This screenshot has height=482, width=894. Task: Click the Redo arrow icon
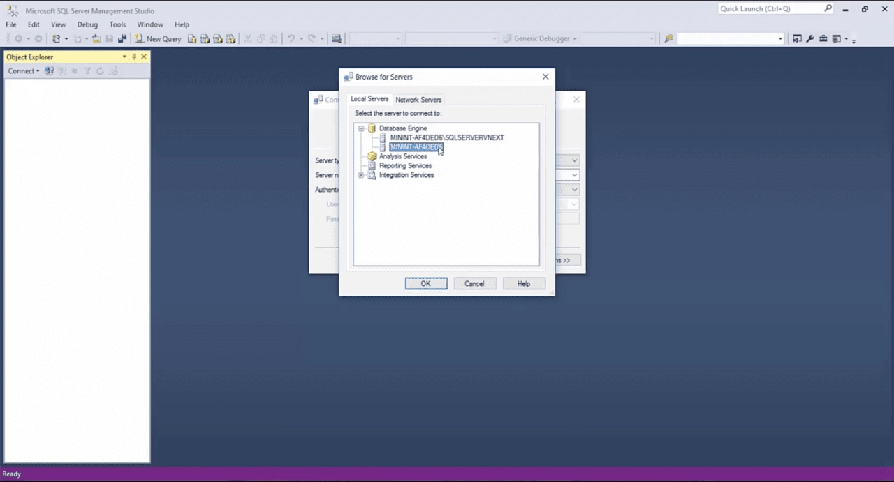coord(312,39)
